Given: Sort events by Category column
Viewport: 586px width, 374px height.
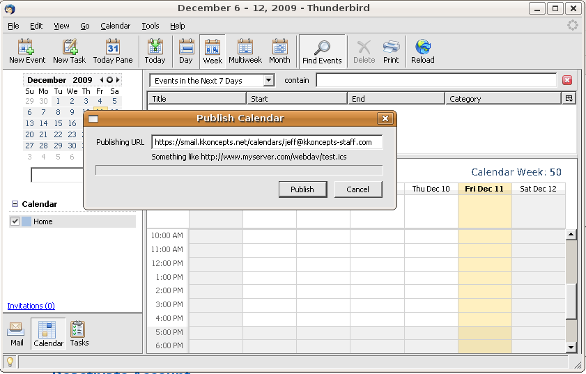Looking at the screenshot, I should 503,98.
